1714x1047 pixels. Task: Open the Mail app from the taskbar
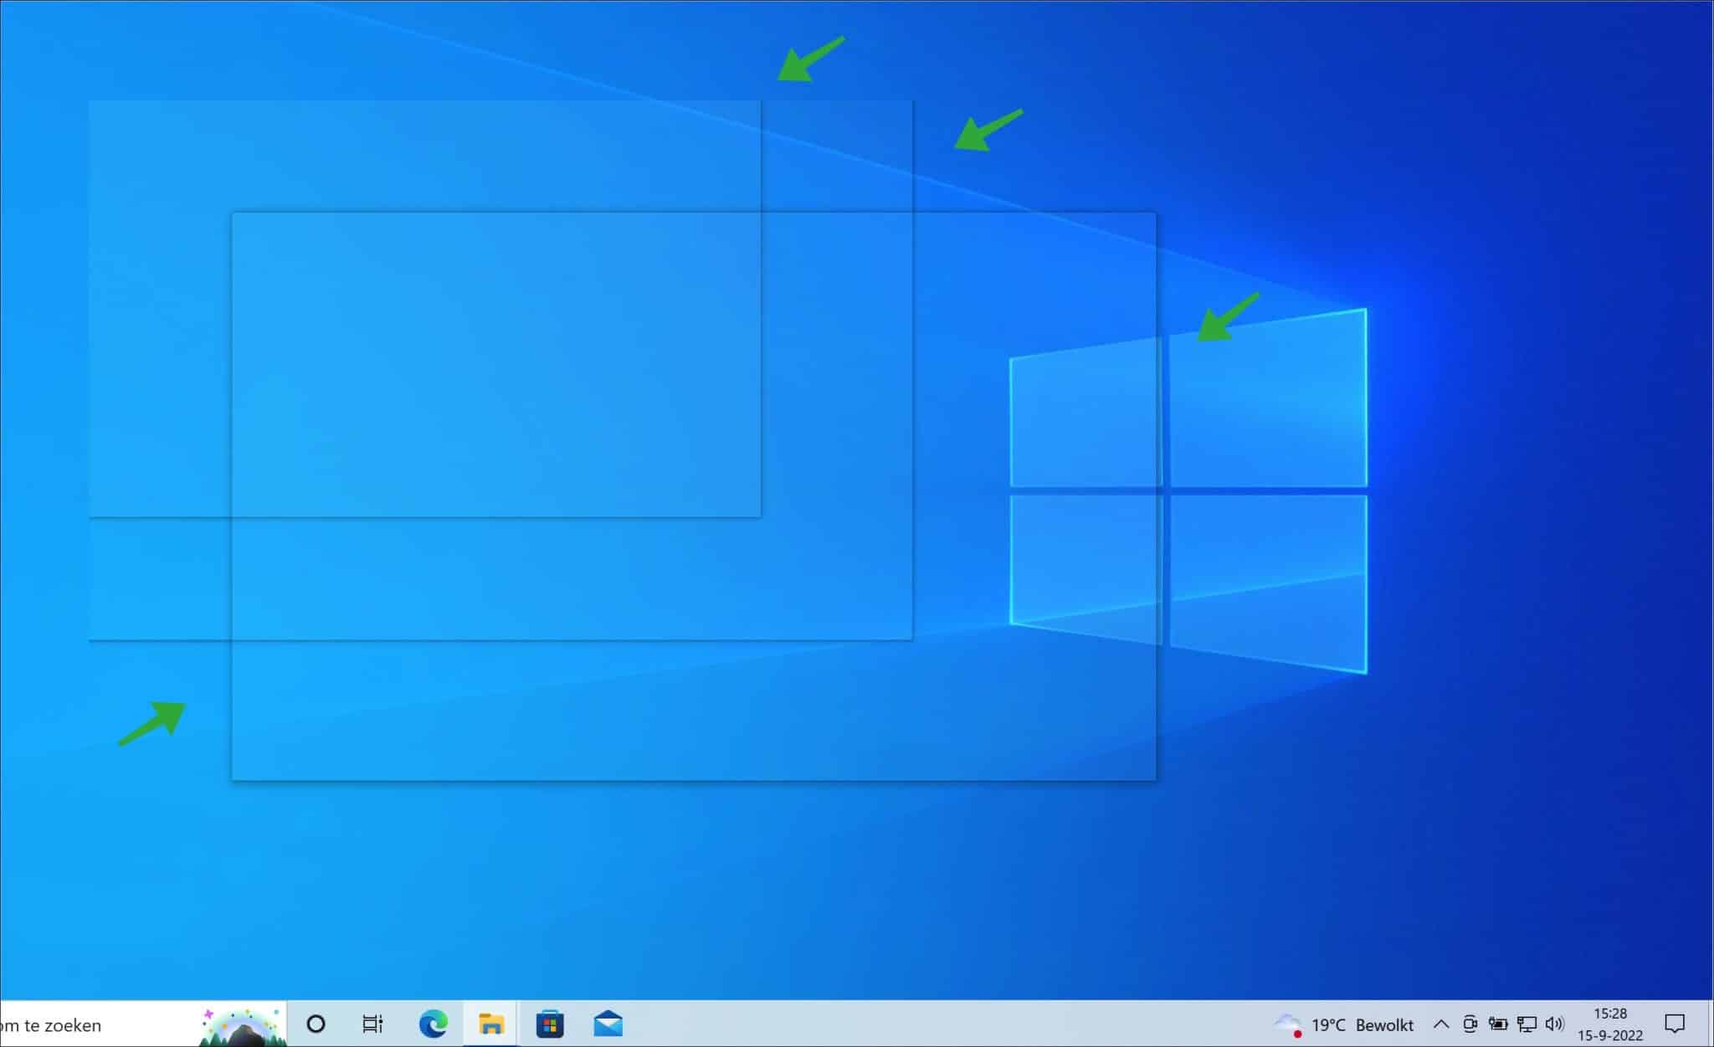608,1024
